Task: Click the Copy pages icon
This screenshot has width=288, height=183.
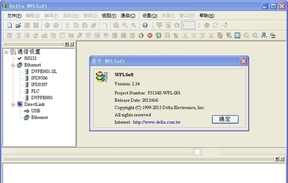Action: (76, 25)
